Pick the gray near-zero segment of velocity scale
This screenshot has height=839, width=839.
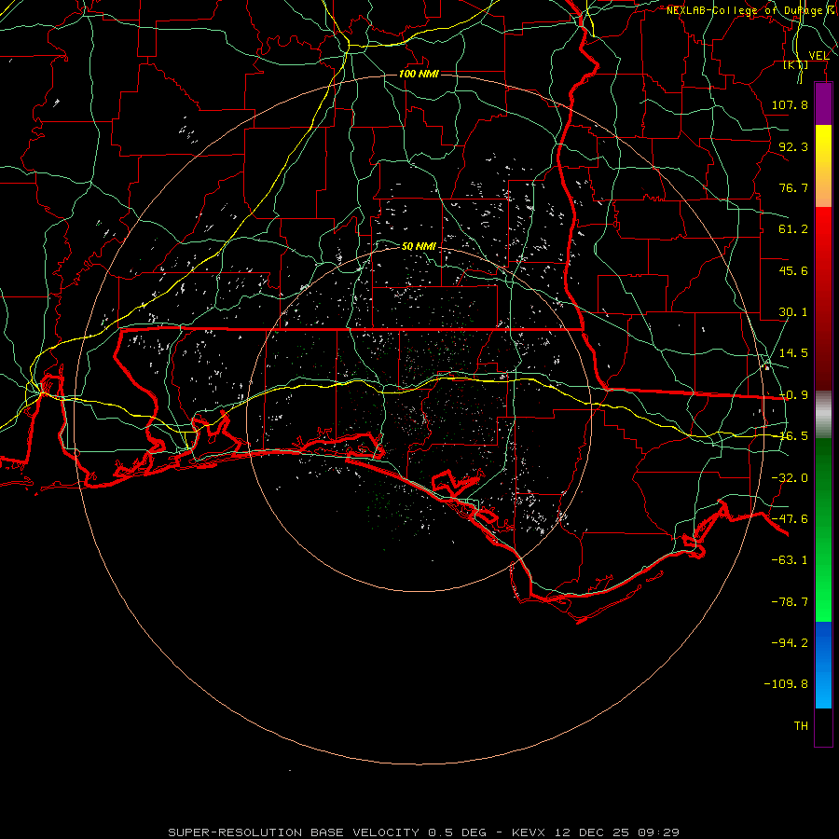pyautogui.click(x=823, y=415)
